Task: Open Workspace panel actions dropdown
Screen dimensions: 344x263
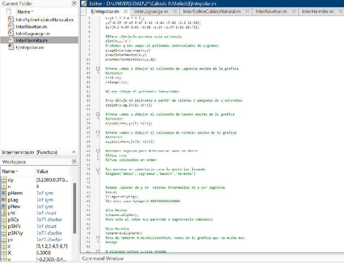Action: pos(73,162)
